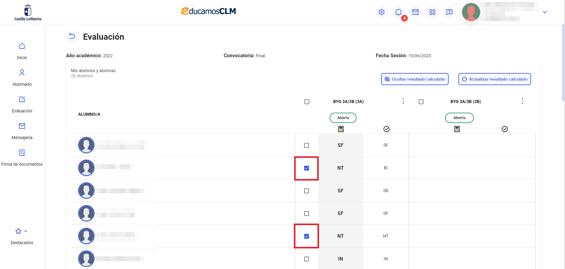This screenshot has height=269, width=565.
Task: Click avatar of student in SF / SB row
Action: [86, 191]
